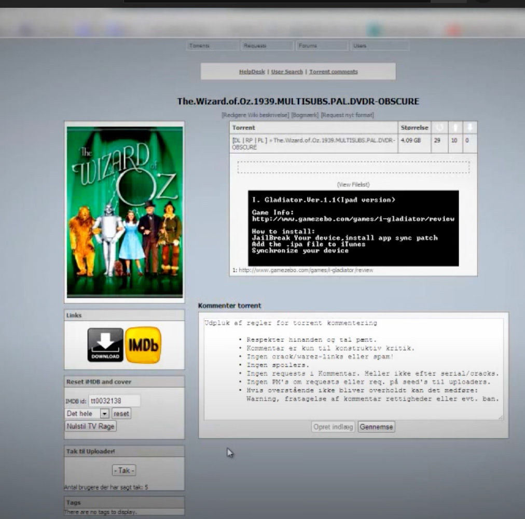This screenshot has width=525, height=519.
Task: Click the seeders up-arrow header icon
Action: coord(455,127)
